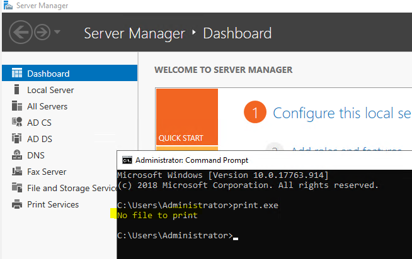The height and width of the screenshot is (259, 412).
Task: Click the DNS globe icon
Action: [x=17, y=155]
